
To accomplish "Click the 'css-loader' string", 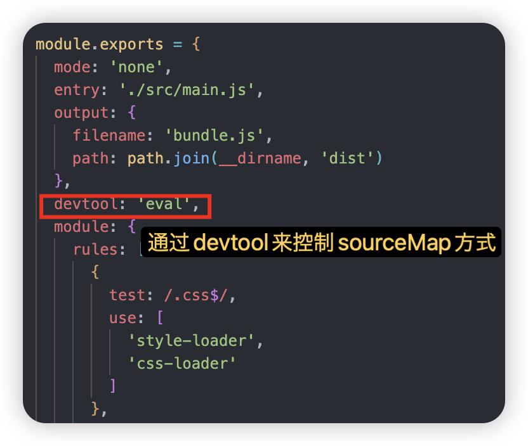I will tap(181, 364).
